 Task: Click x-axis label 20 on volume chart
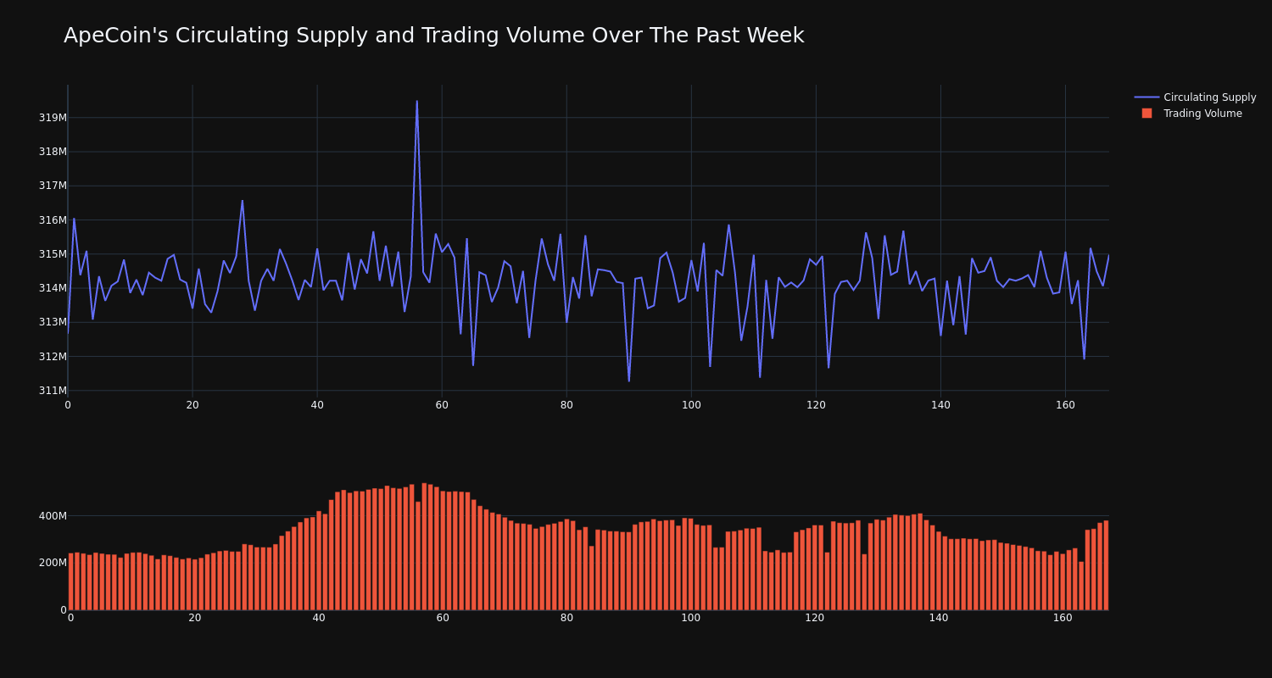point(195,618)
